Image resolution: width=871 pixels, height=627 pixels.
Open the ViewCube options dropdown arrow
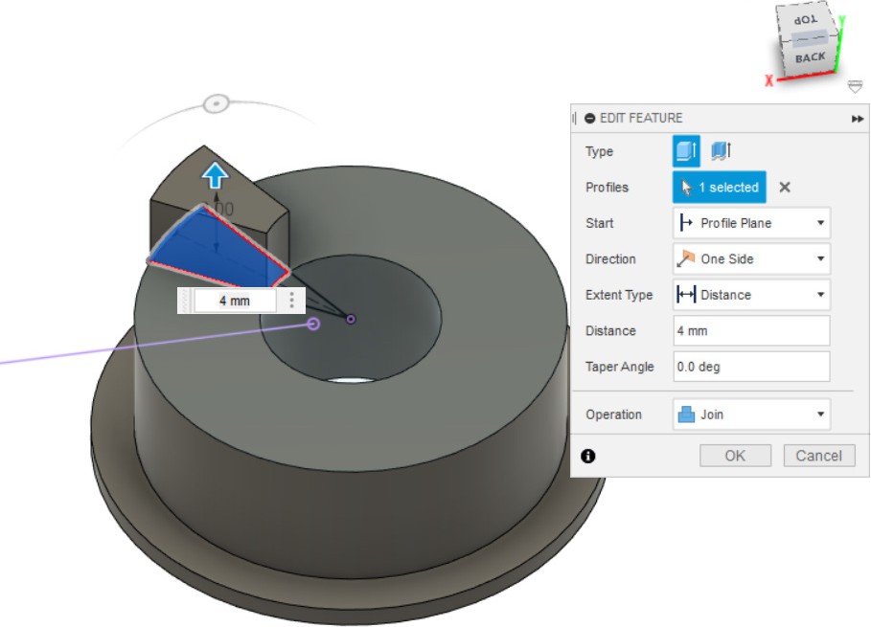point(855,87)
